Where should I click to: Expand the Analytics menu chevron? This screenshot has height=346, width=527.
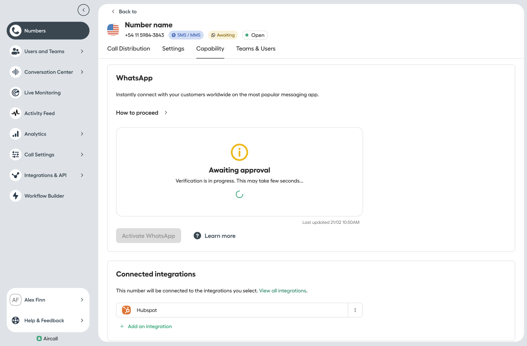coord(82,134)
